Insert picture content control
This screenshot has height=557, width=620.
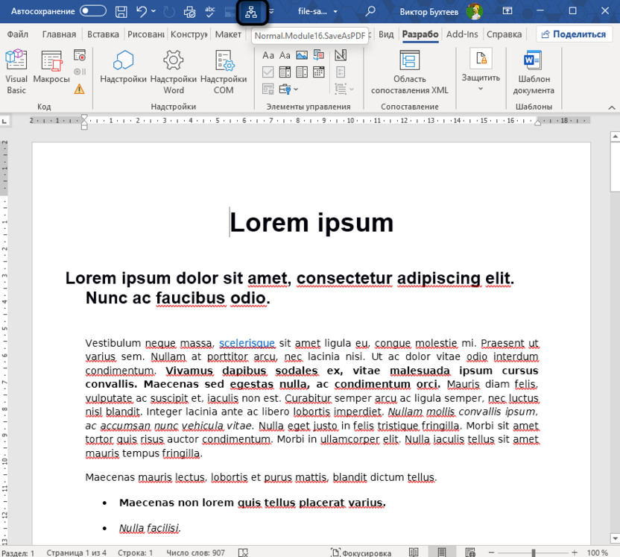tap(302, 55)
